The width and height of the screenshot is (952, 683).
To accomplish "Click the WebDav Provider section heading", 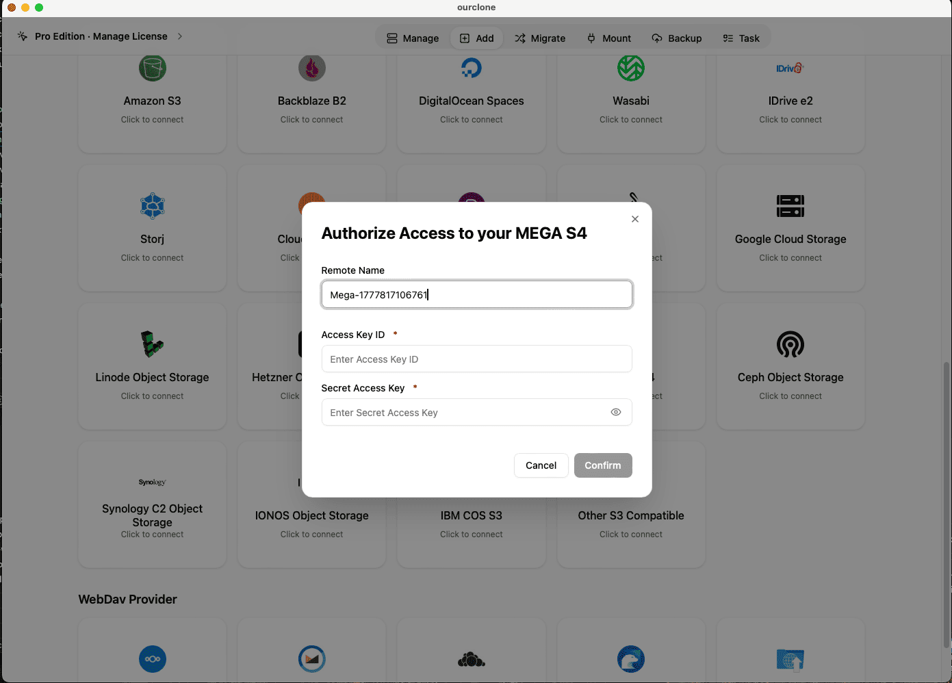I will [128, 600].
